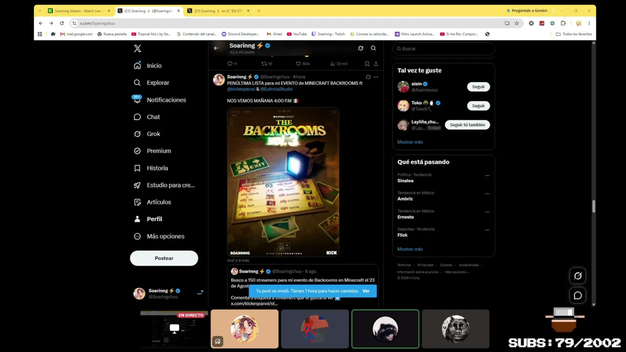Screen dimensions: 626x352
Task: Reload the page in the browser
Action: click(62, 23)
